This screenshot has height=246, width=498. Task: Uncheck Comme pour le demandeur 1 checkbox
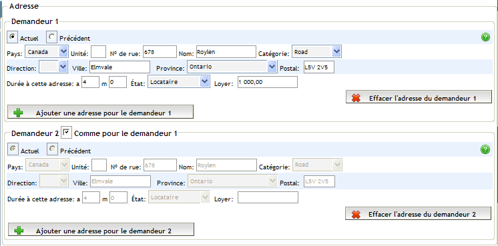[66, 133]
